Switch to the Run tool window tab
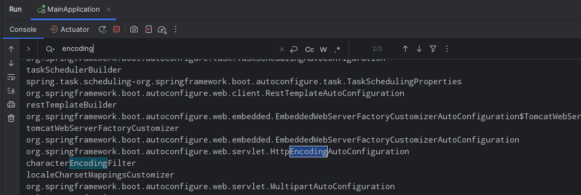 tap(15, 9)
